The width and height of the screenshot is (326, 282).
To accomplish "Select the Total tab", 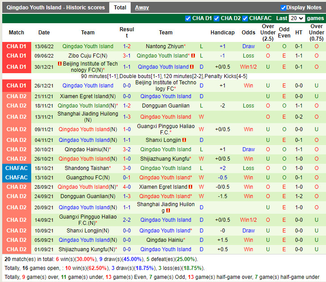I will click(x=120, y=8).
